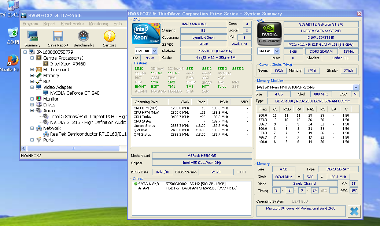Collapse the Audio tree node

pos(32,111)
